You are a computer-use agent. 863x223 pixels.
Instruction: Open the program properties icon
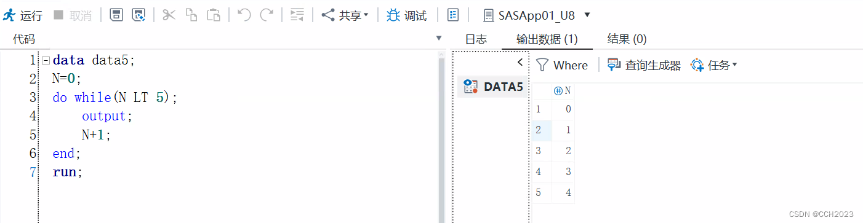pyautogui.click(x=454, y=15)
